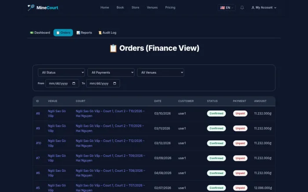Click the US flag language icon
Image resolution: width=308 pixels, height=192 pixels.
[x=222, y=7]
